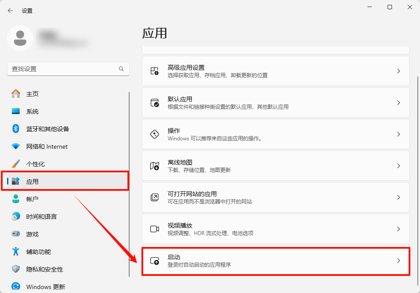Click the gamepad icon for 游戏

pos(16,234)
